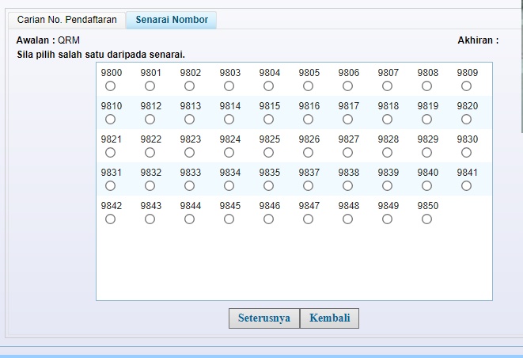The image size is (523, 358).
Task: Select radio button for number 9800
Action: coord(110,86)
